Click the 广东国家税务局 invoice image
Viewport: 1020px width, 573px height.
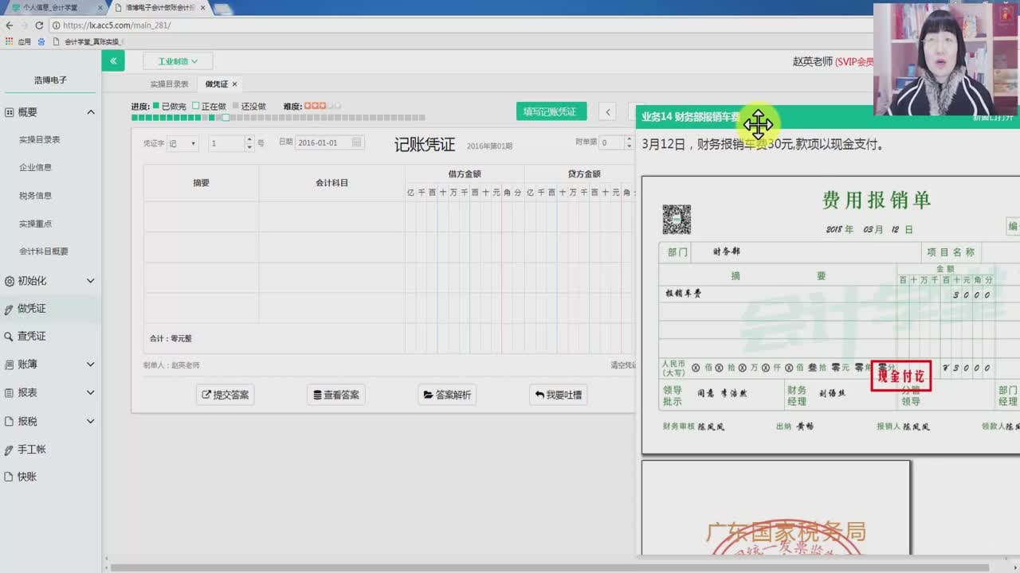[x=776, y=508]
